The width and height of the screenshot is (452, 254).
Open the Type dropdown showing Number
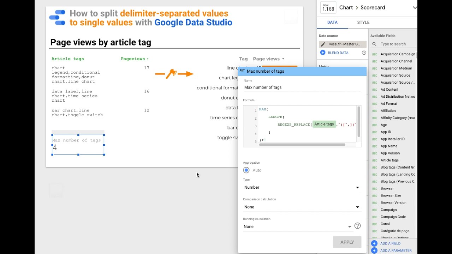302,187
